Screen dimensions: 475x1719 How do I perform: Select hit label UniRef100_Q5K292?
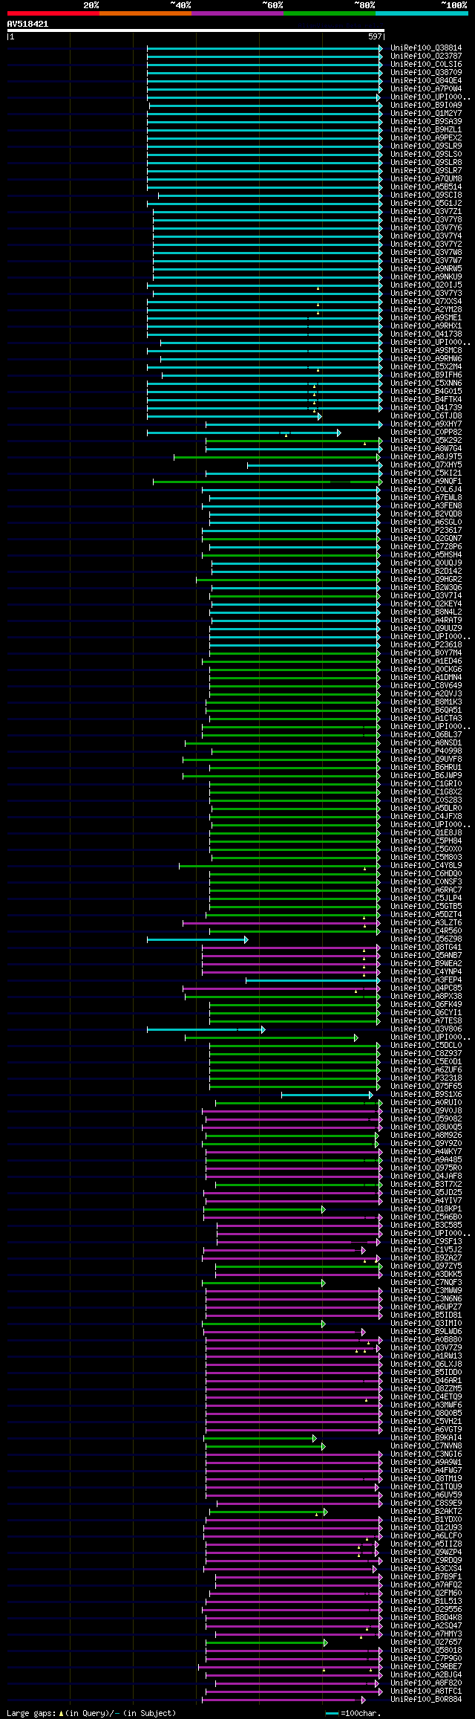pyautogui.click(x=426, y=441)
